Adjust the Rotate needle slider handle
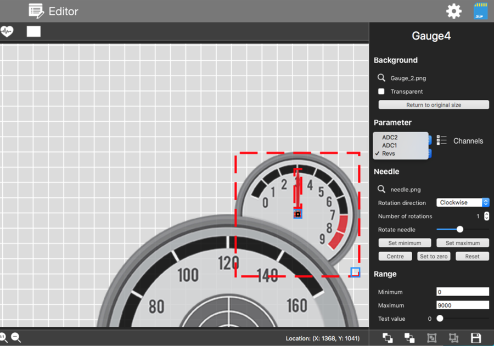 click(x=459, y=229)
